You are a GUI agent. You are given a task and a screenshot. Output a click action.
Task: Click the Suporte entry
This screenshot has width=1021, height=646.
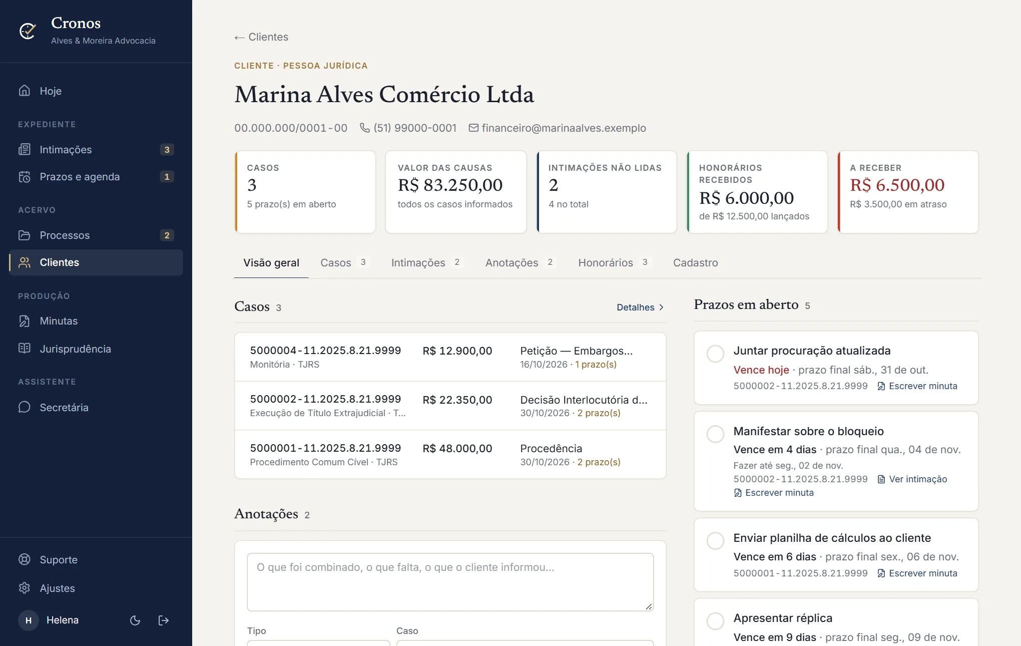[x=96, y=559]
